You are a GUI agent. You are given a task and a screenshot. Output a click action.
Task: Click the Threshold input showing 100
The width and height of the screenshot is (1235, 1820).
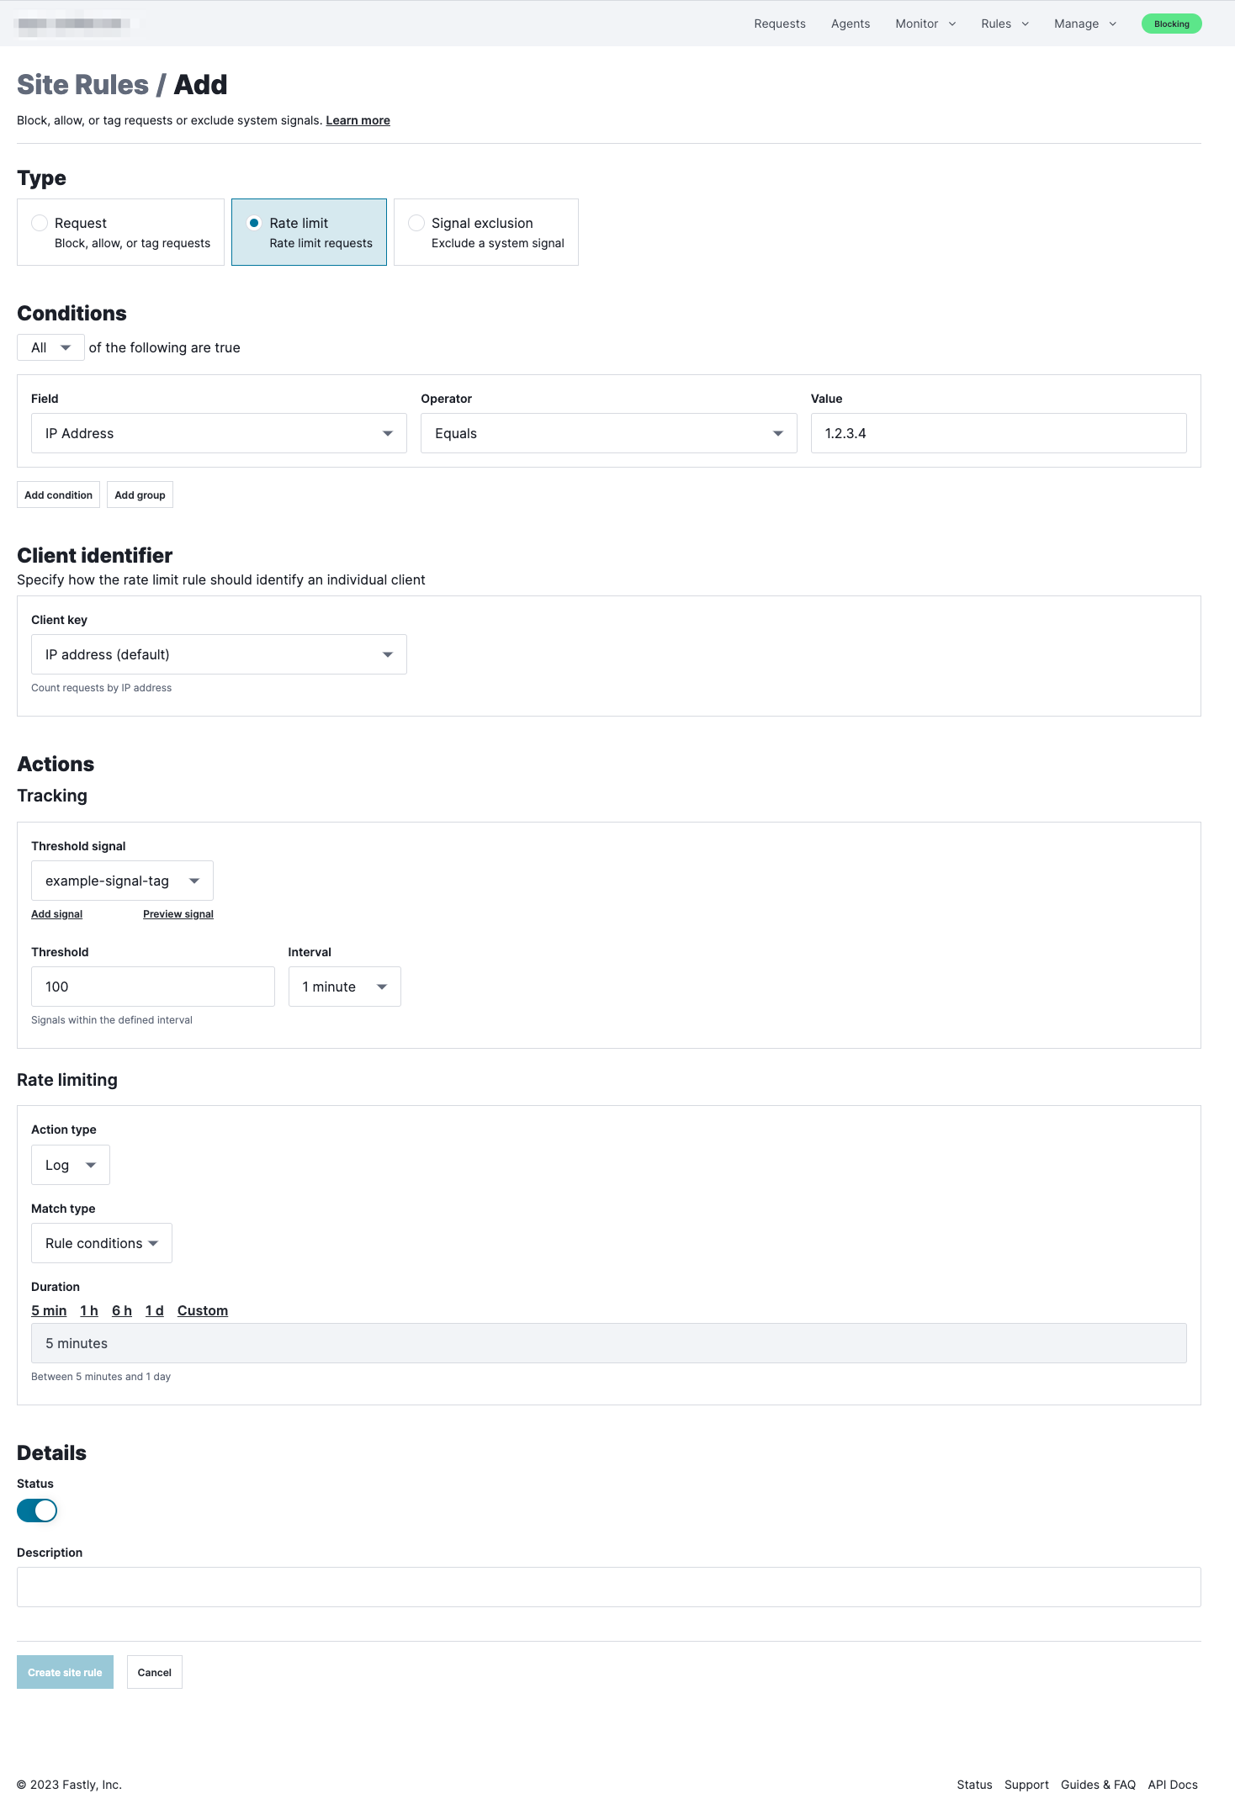pyautogui.click(x=153, y=987)
